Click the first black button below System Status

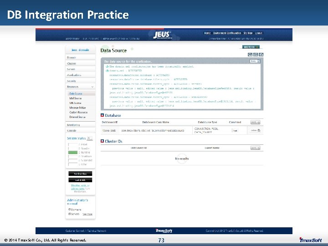pos(80,174)
